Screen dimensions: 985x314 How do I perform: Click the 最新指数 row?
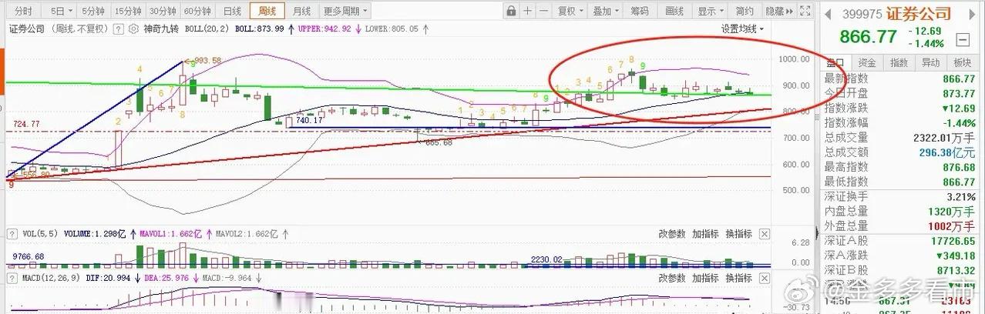(900, 78)
